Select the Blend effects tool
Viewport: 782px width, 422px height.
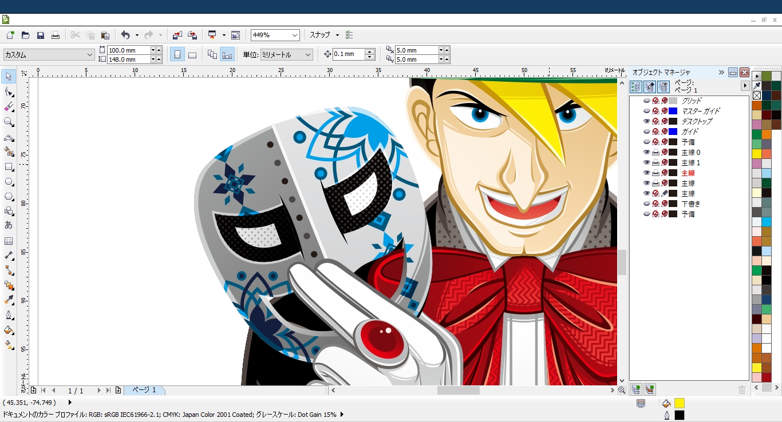pyautogui.click(x=9, y=285)
